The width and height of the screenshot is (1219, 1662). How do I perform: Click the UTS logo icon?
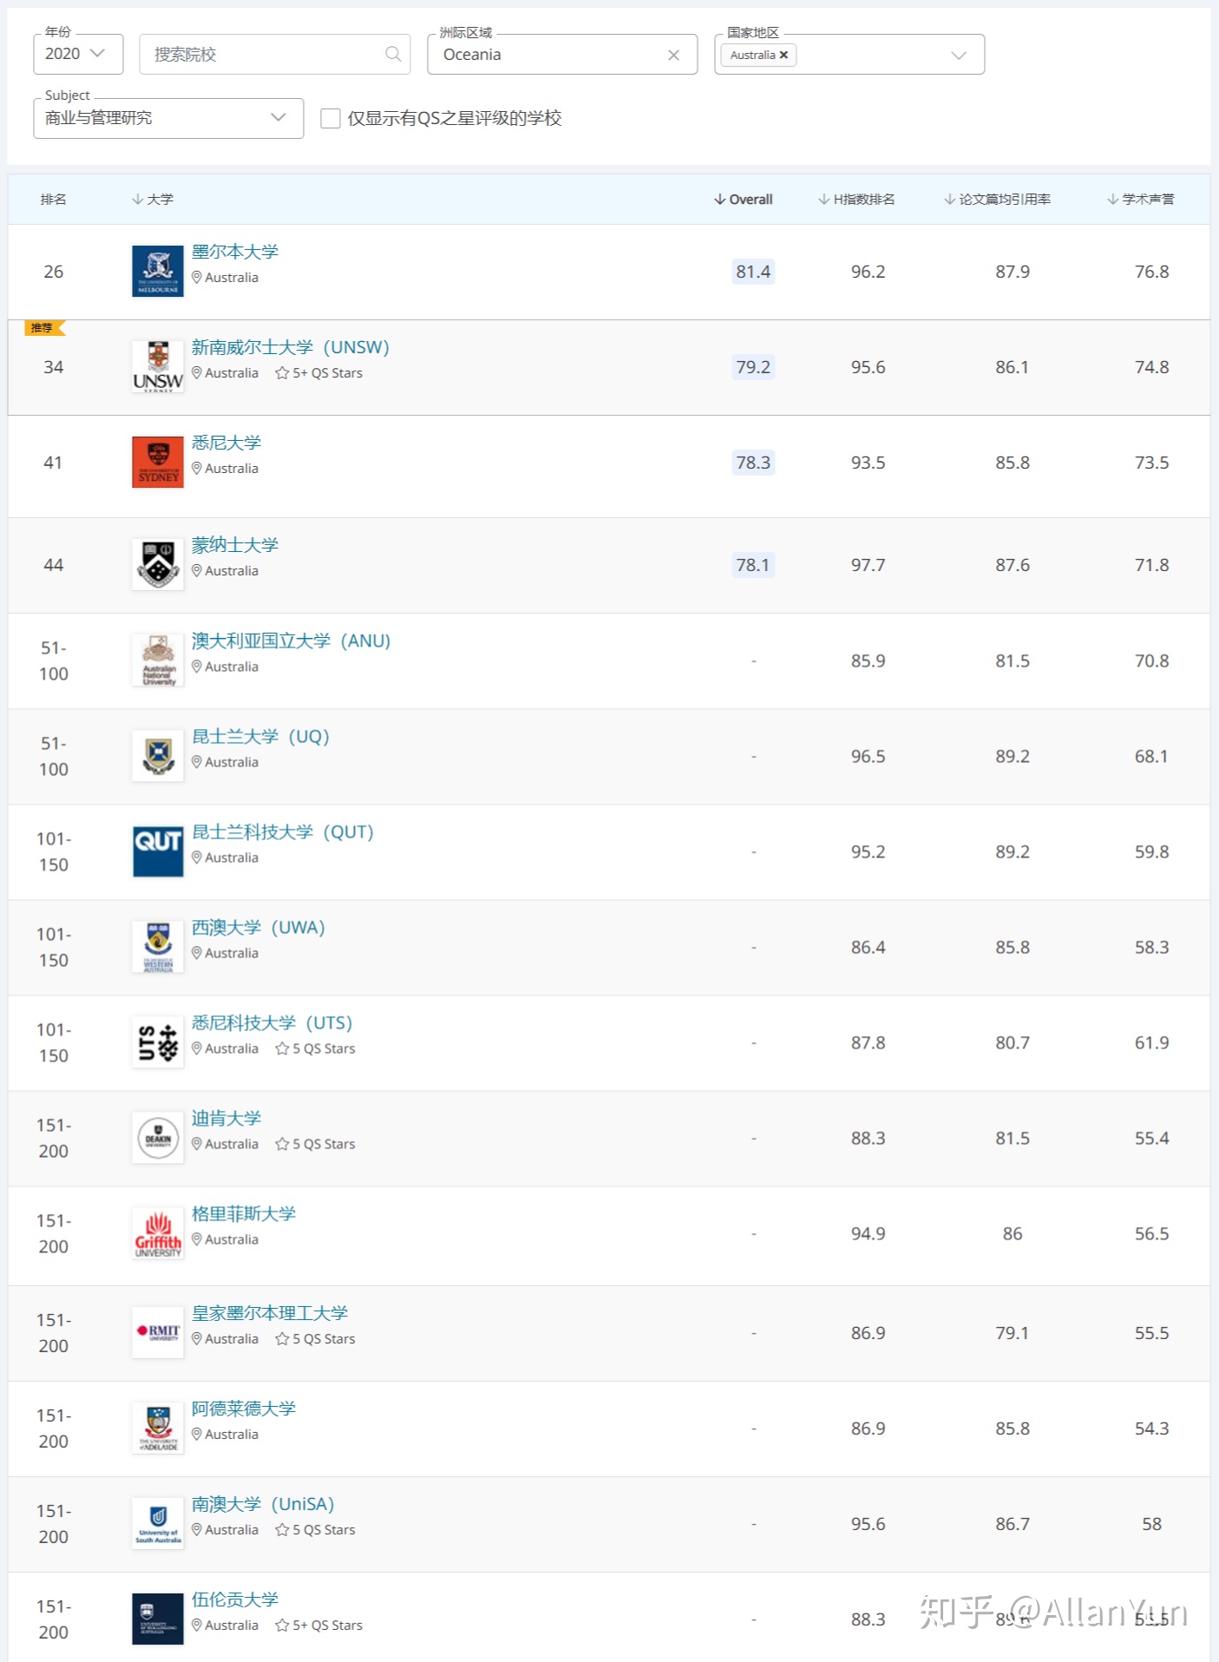pyautogui.click(x=158, y=1042)
